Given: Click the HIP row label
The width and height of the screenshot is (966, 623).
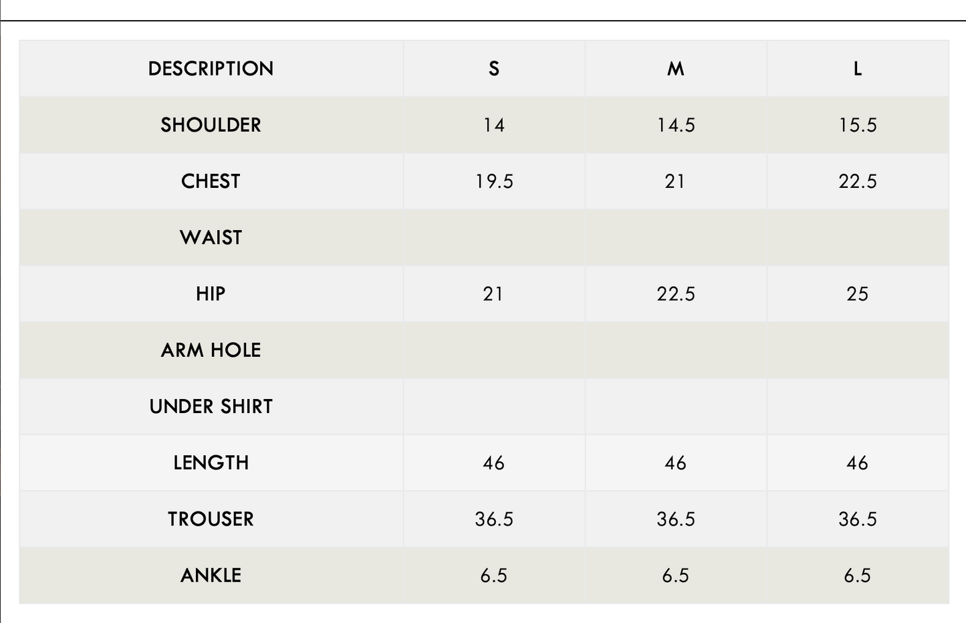Looking at the screenshot, I should pos(211,293).
